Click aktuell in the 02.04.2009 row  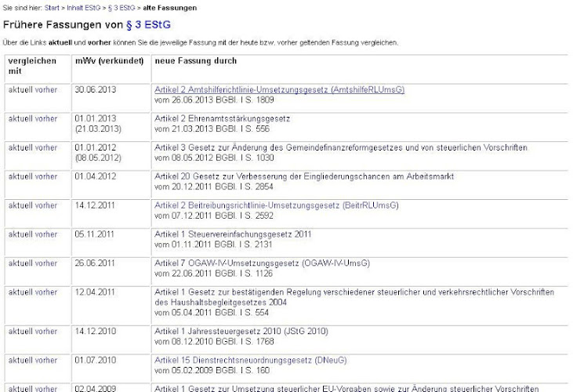click(20, 388)
